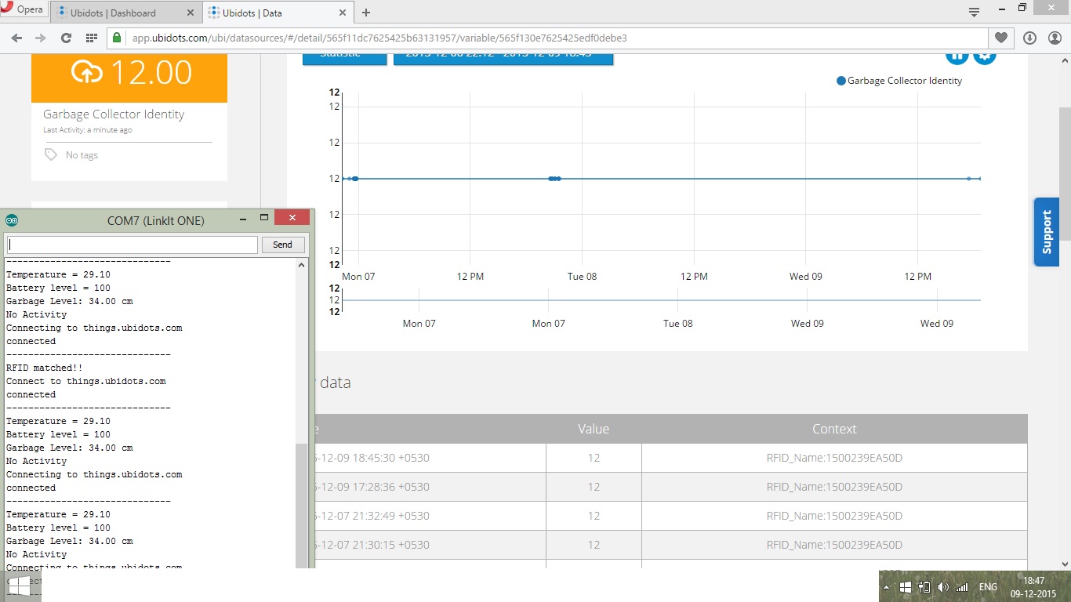1071x602 pixels.
Task: Open the blue Support side tab
Action: [1046, 232]
